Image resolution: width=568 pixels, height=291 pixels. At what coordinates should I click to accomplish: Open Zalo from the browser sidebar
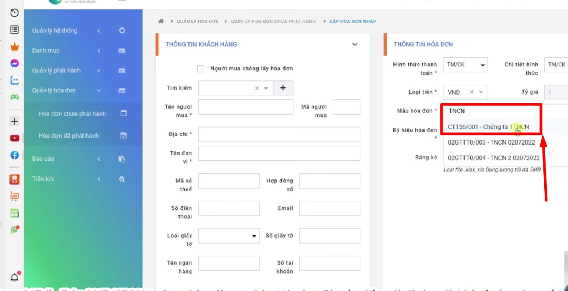15,80
